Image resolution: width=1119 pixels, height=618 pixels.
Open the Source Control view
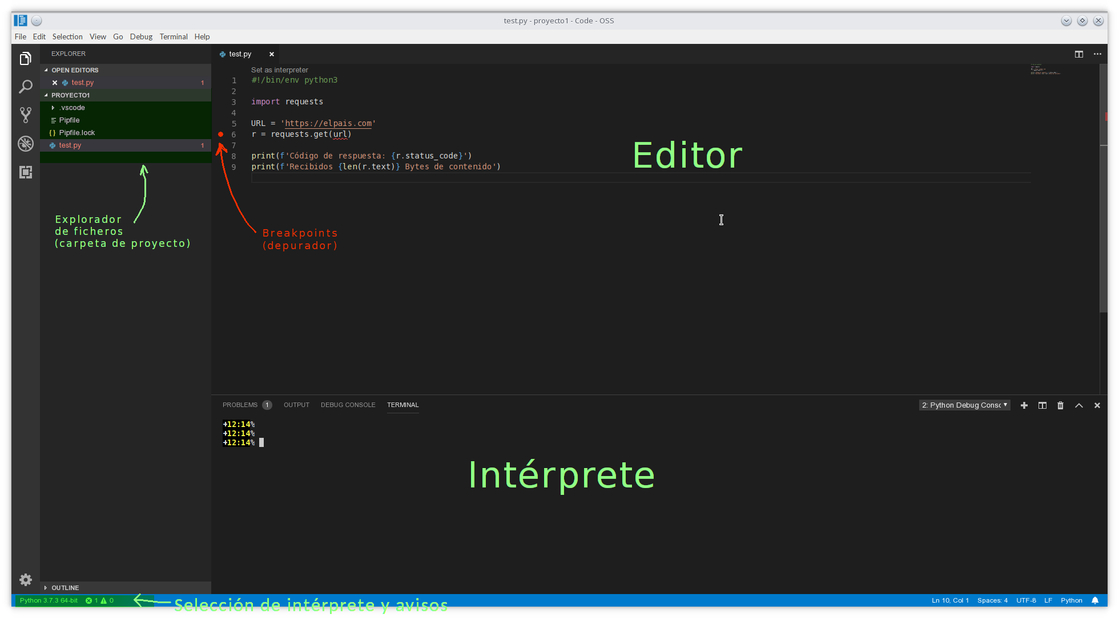(x=25, y=115)
